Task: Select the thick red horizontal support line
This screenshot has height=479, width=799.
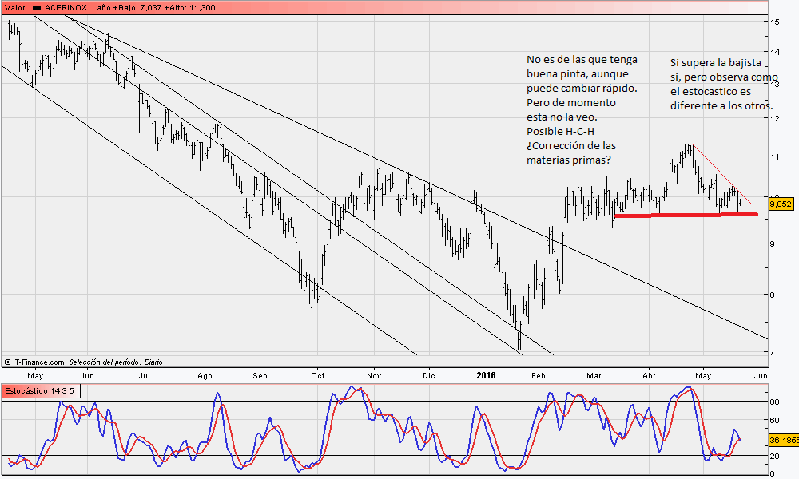Action: pyautogui.click(x=686, y=215)
